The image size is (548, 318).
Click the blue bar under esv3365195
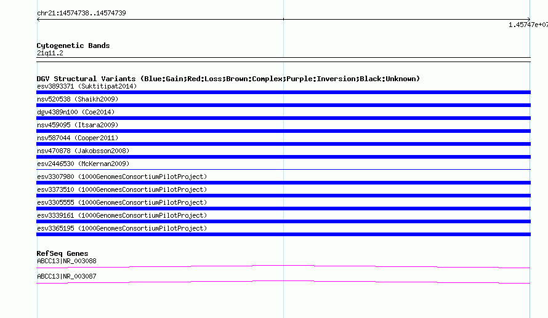coord(283,234)
